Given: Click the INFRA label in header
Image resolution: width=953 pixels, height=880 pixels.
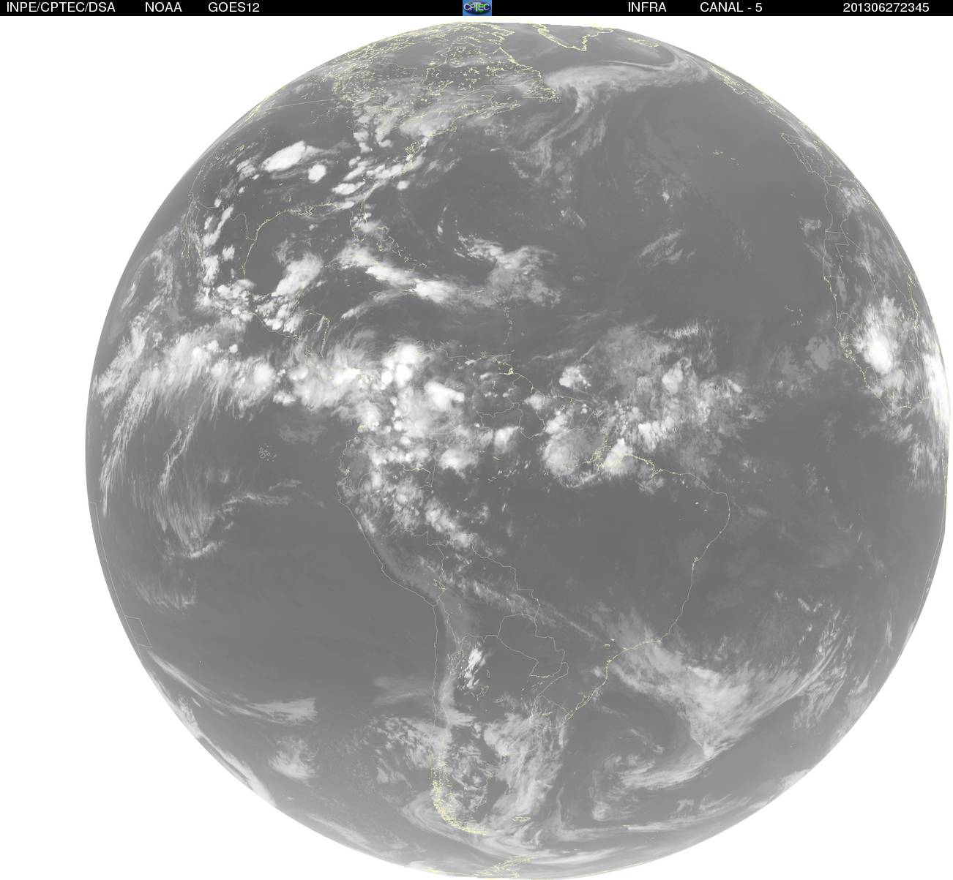Looking at the screenshot, I should (647, 7).
